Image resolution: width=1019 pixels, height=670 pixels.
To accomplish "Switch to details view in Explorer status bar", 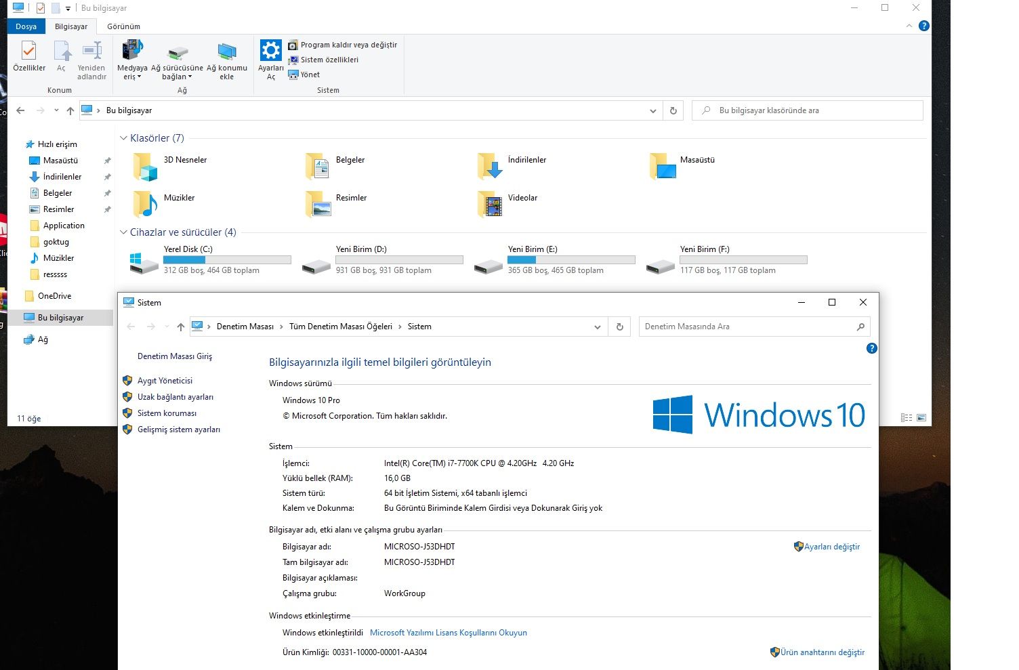I will click(x=907, y=418).
